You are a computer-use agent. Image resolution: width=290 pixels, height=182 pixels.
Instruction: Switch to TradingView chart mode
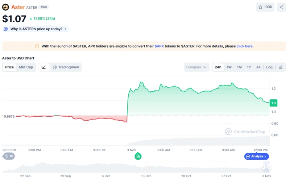coord(66,67)
